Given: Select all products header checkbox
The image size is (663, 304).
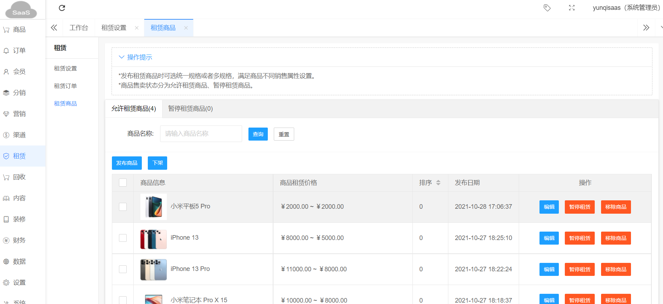Looking at the screenshot, I should pyautogui.click(x=123, y=183).
